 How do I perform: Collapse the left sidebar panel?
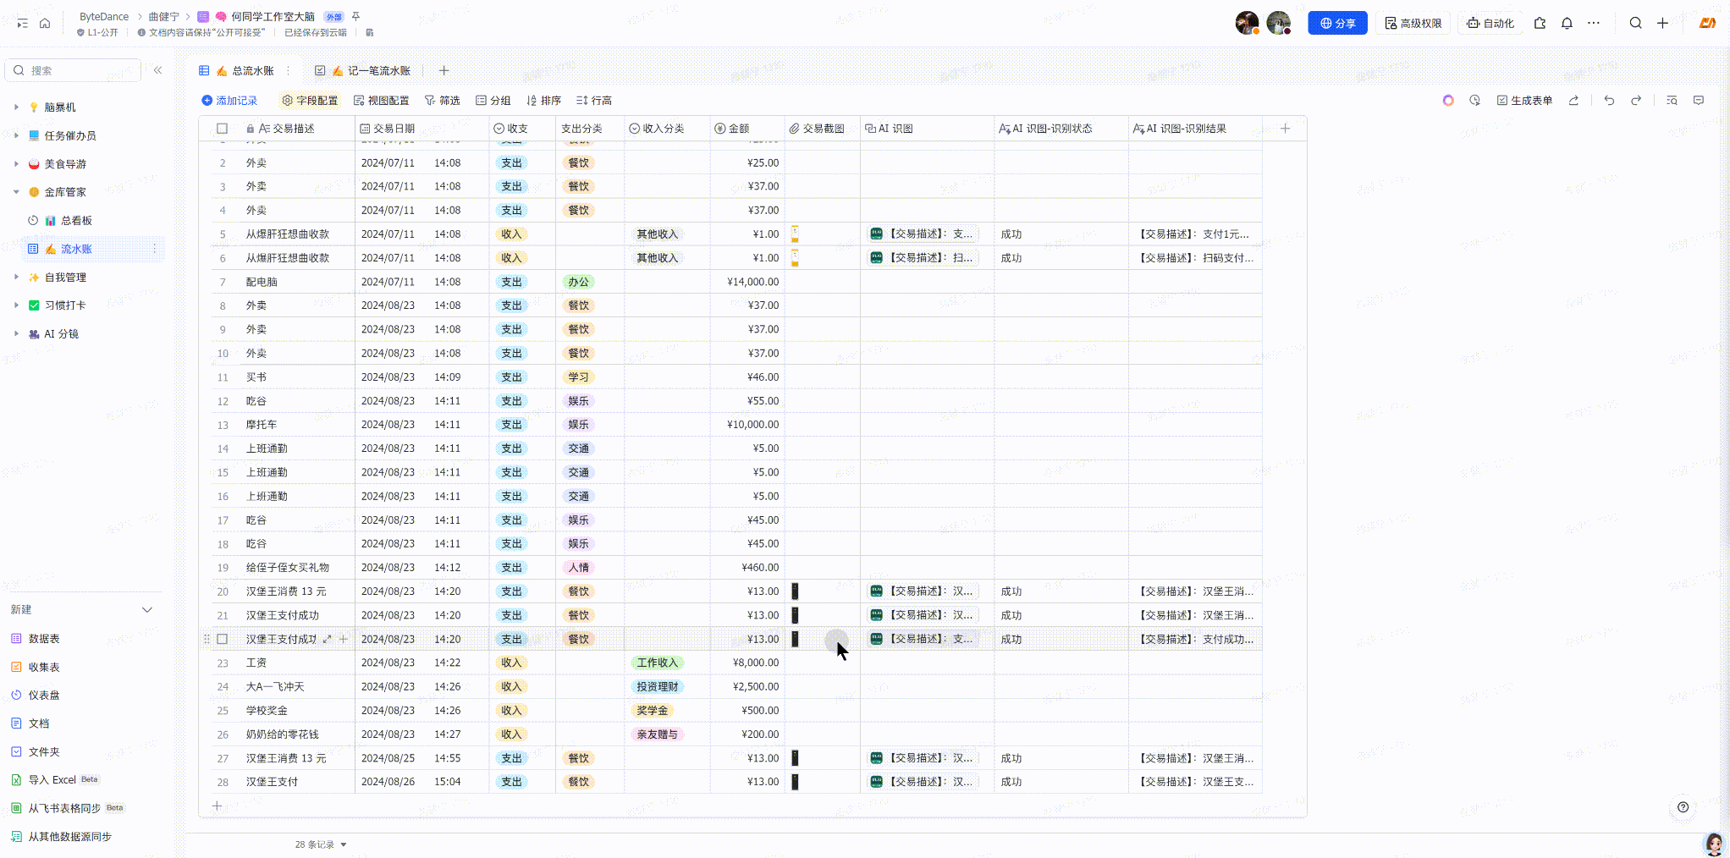[x=158, y=70]
